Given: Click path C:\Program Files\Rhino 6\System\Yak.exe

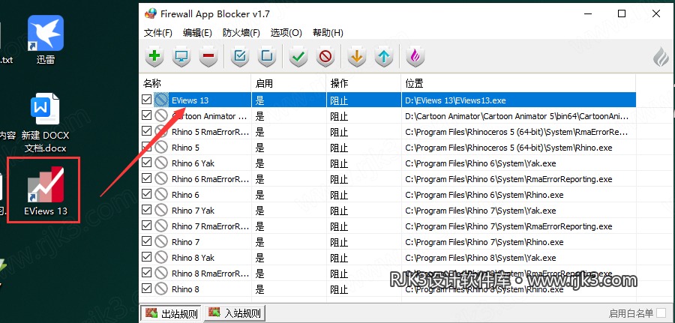Looking at the screenshot, I should point(481,163).
